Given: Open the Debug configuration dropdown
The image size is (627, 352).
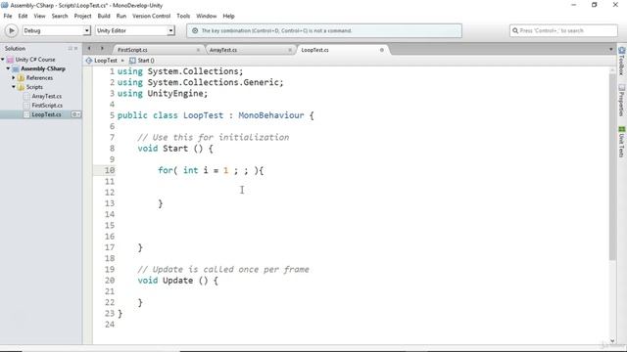Looking at the screenshot, I should click(x=57, y=30).
